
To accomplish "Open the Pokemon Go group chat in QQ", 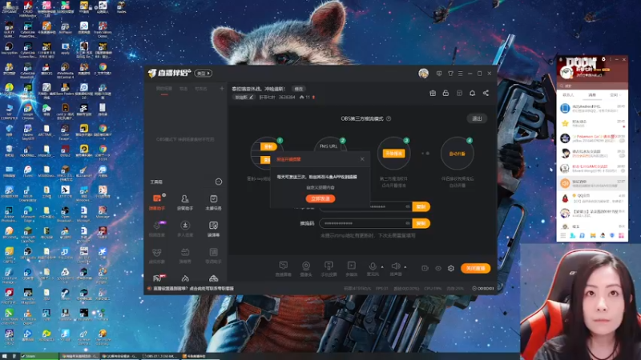I will [592, 138].
